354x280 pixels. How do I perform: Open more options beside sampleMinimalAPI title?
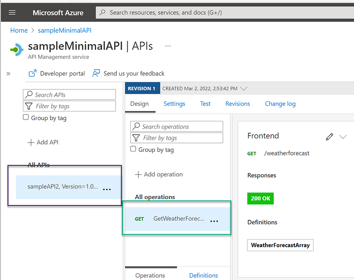[x=168, y=46]
